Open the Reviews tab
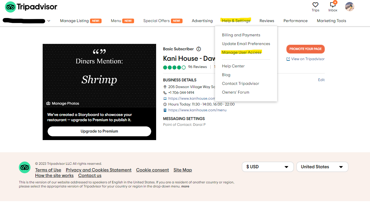Viewport: 370px width, 204px height. click(x=267, y=21)
